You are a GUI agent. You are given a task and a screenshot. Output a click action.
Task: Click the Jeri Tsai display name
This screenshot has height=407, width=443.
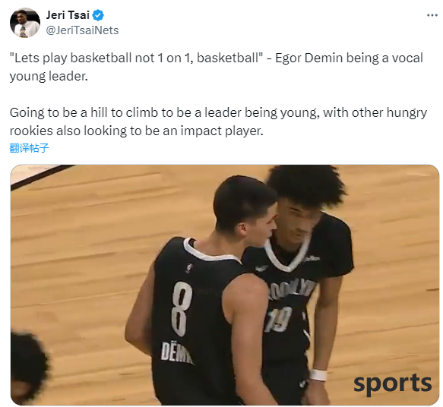tap(68, 15)
